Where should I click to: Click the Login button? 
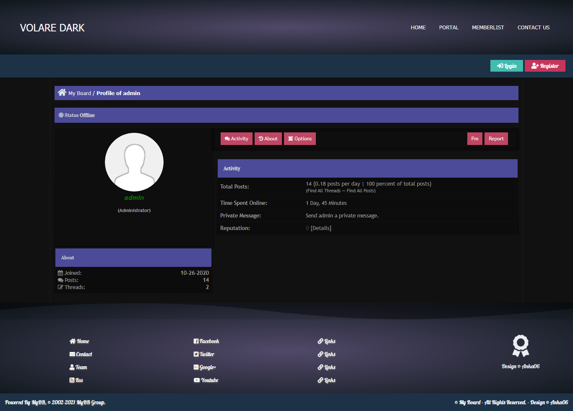[x=507, y=66]
